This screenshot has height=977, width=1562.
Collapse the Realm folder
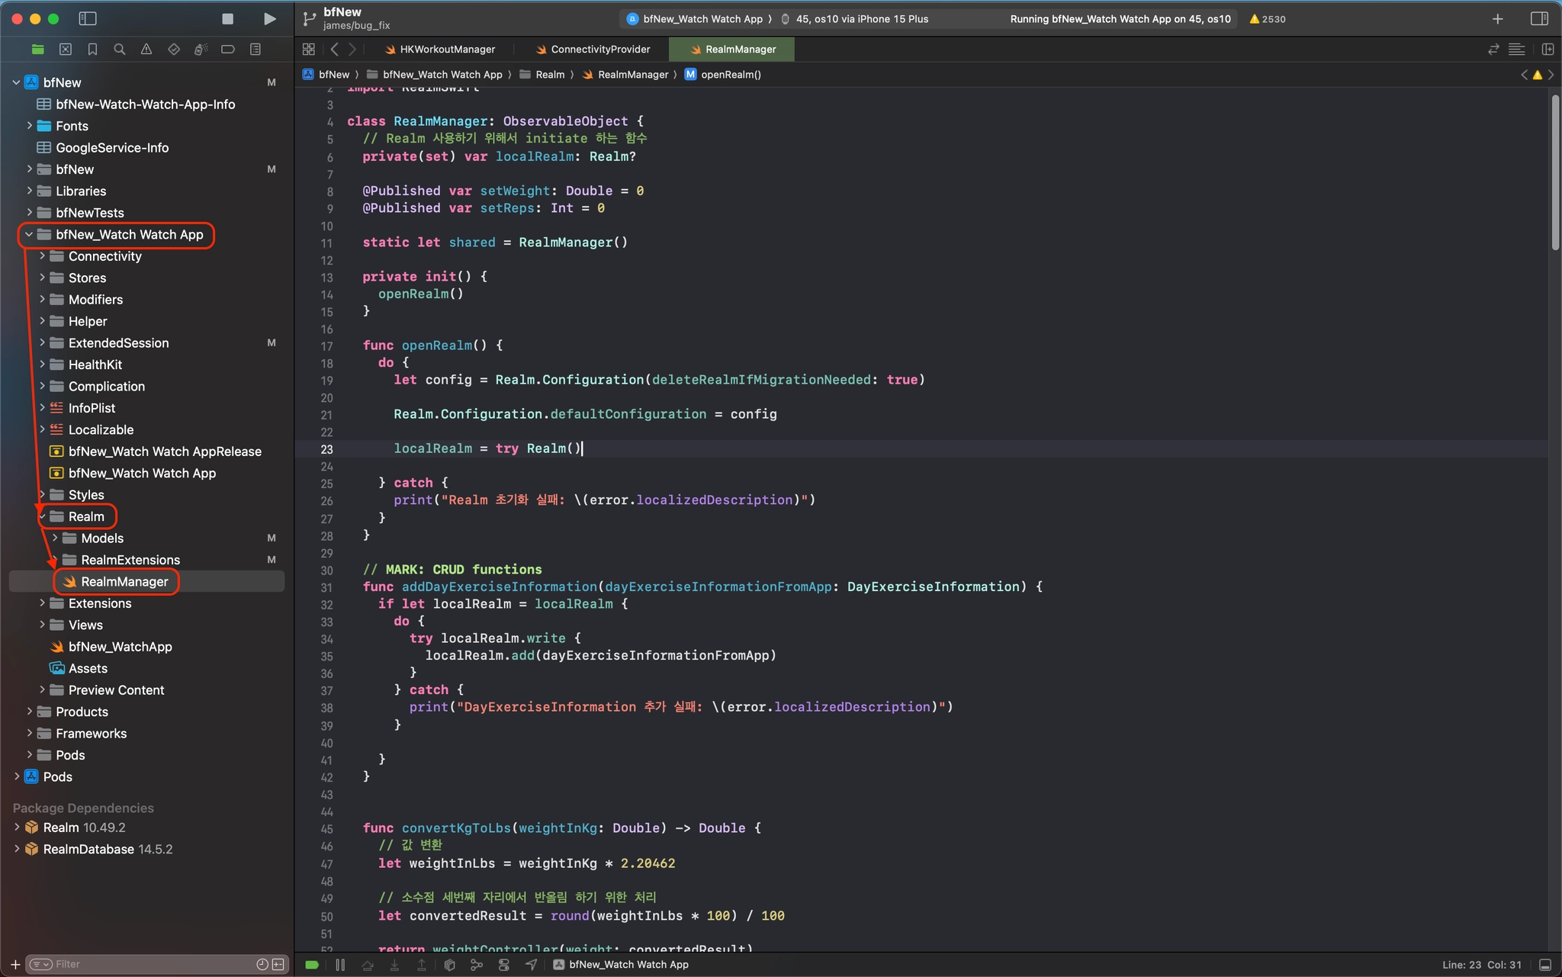click(43, 516)
